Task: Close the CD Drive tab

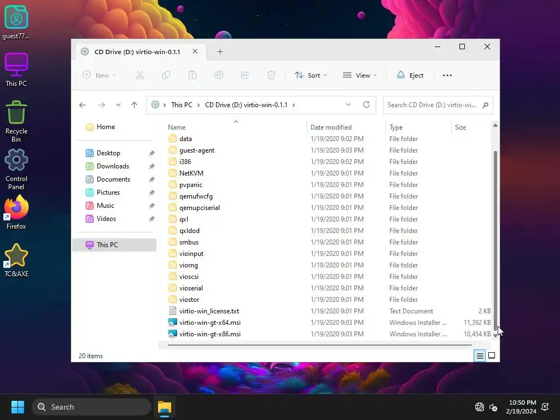Action: [x=195, y=51]
